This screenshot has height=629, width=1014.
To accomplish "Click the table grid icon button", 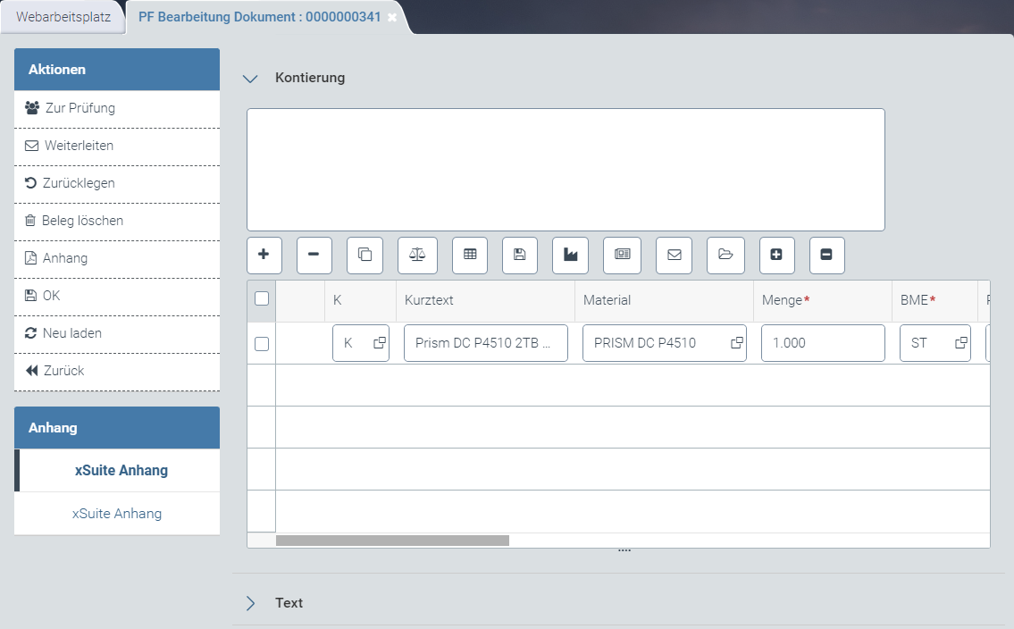I will click(470, 255).
